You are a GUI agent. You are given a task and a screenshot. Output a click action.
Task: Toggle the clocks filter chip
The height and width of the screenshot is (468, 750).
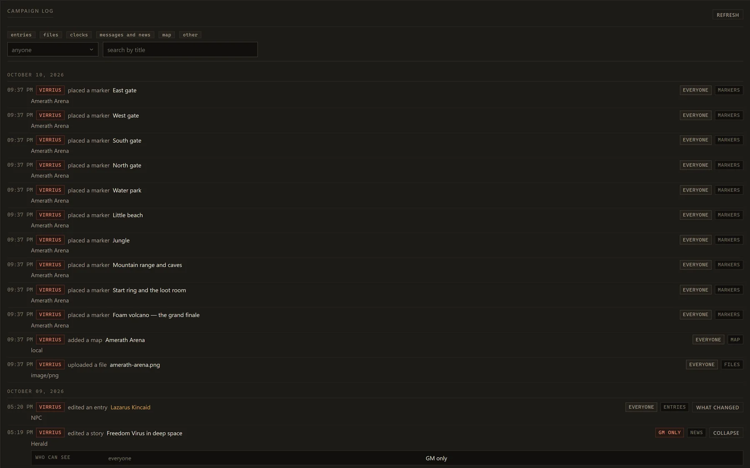pos(79,35)
